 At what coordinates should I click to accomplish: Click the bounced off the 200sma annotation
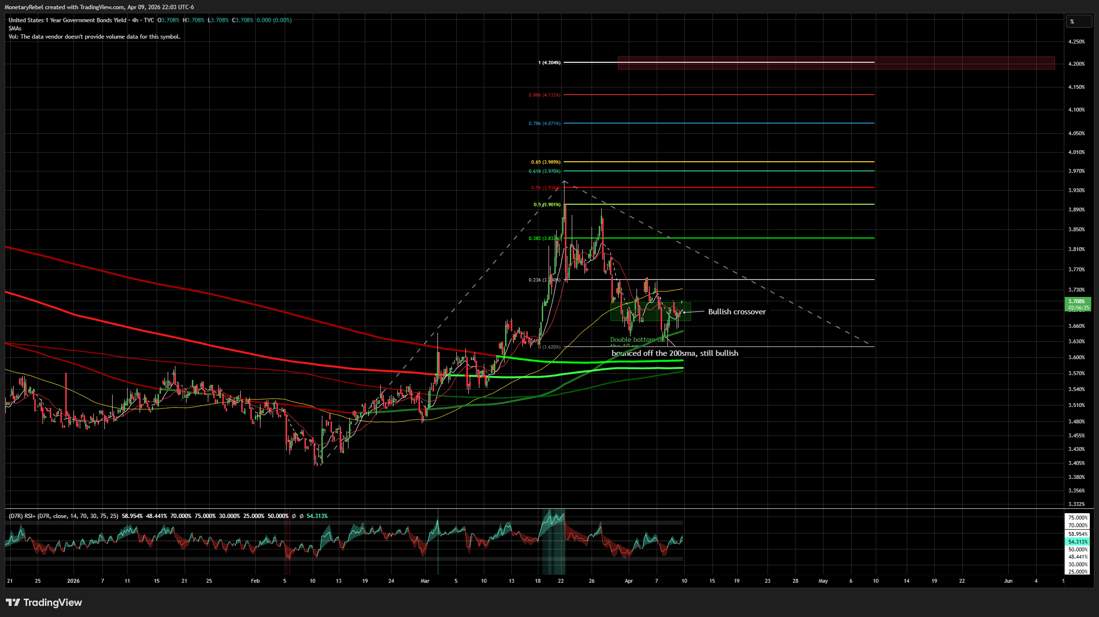coord(675,353)
